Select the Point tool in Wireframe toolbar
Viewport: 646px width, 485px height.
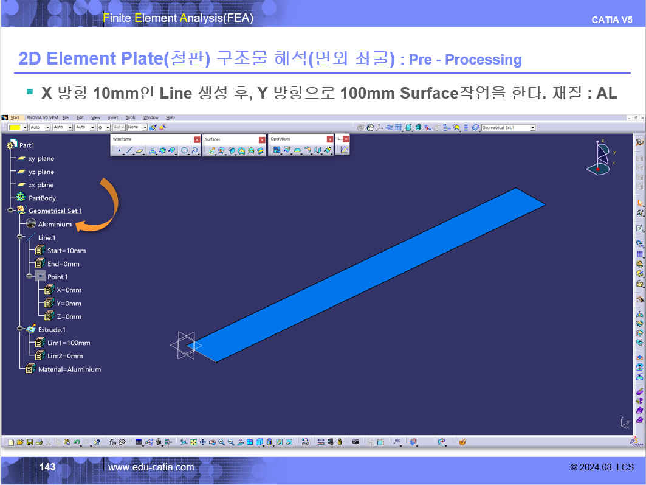click(119, 150)
